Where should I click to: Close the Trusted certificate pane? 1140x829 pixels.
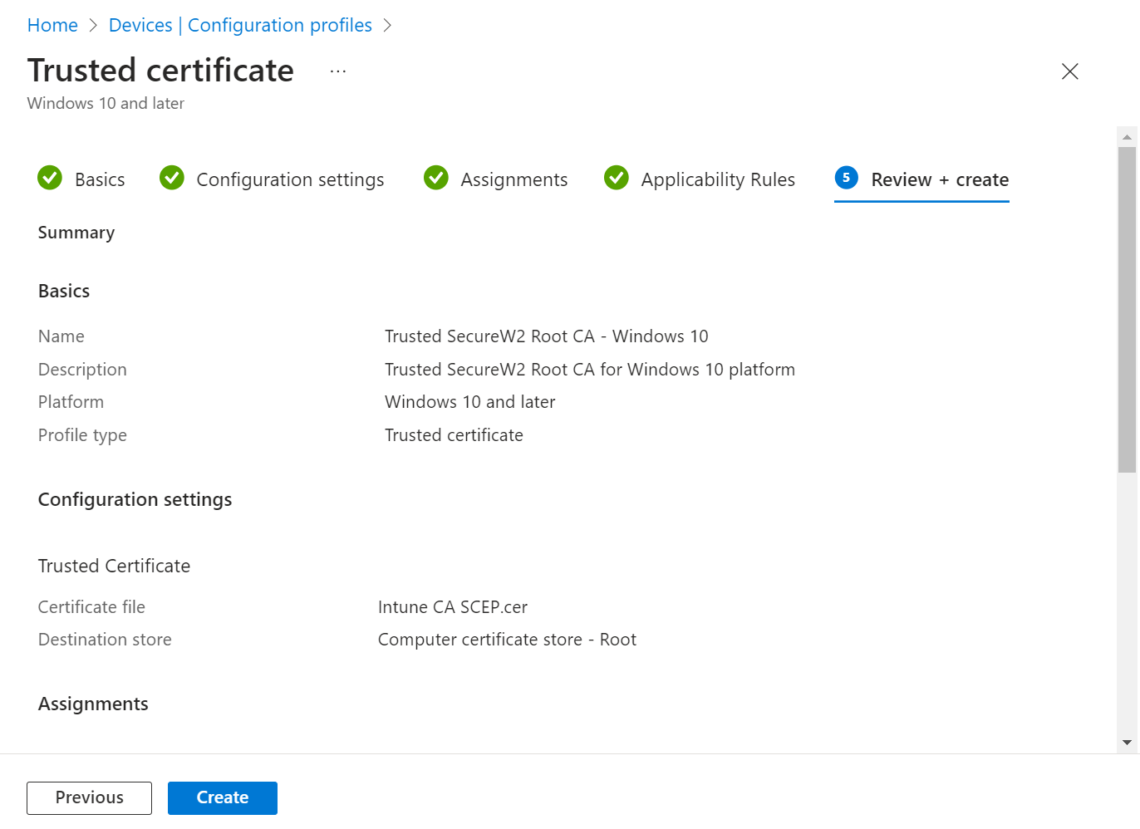1069,71
